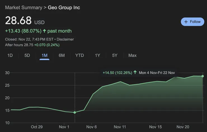
Task: Switch to the 6M time range tab
Action: pos(62,55)
